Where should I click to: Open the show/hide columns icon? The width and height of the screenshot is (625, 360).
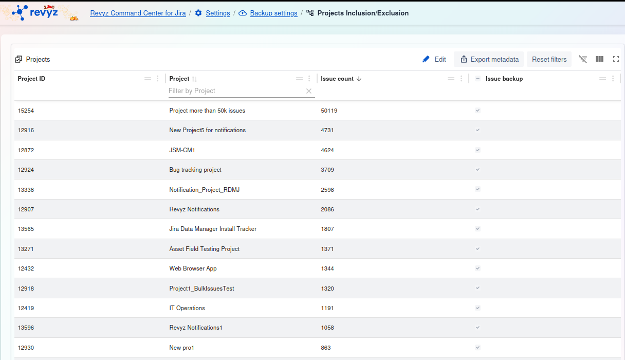(599, 59)
